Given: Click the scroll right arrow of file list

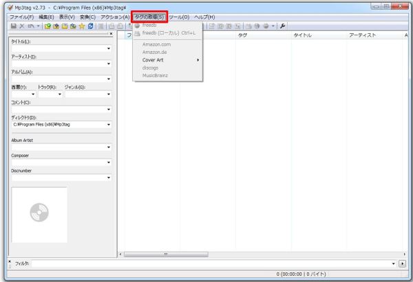Looking at the screenshot, I should click(404, 254).
